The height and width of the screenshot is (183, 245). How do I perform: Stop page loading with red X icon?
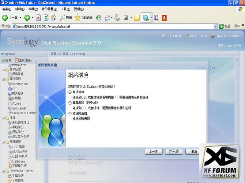pyautogui.click(x=39, y=18)
